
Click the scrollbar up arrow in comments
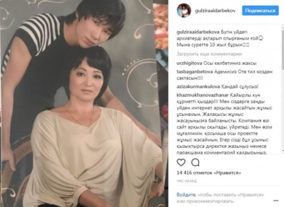[283, 26]
